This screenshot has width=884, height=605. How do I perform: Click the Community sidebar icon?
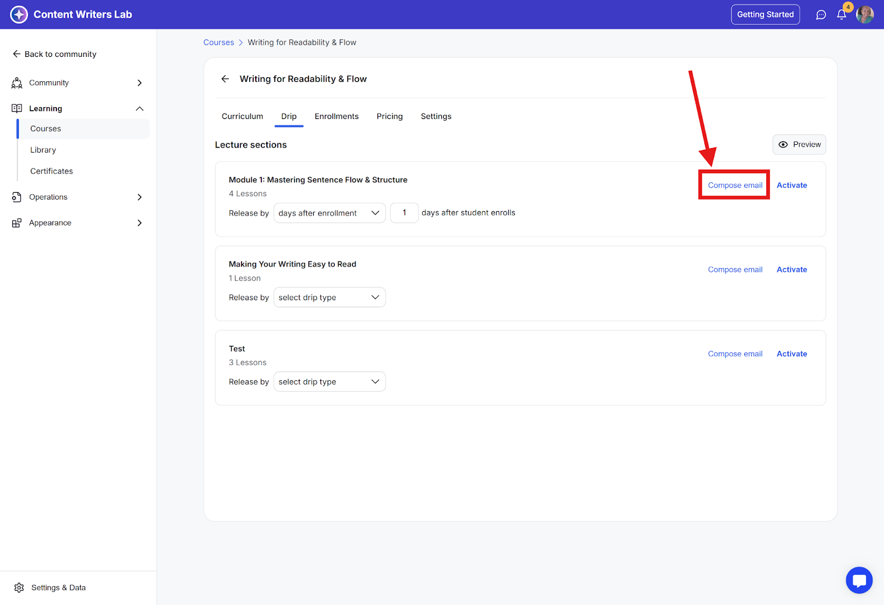tap(17, 83)
